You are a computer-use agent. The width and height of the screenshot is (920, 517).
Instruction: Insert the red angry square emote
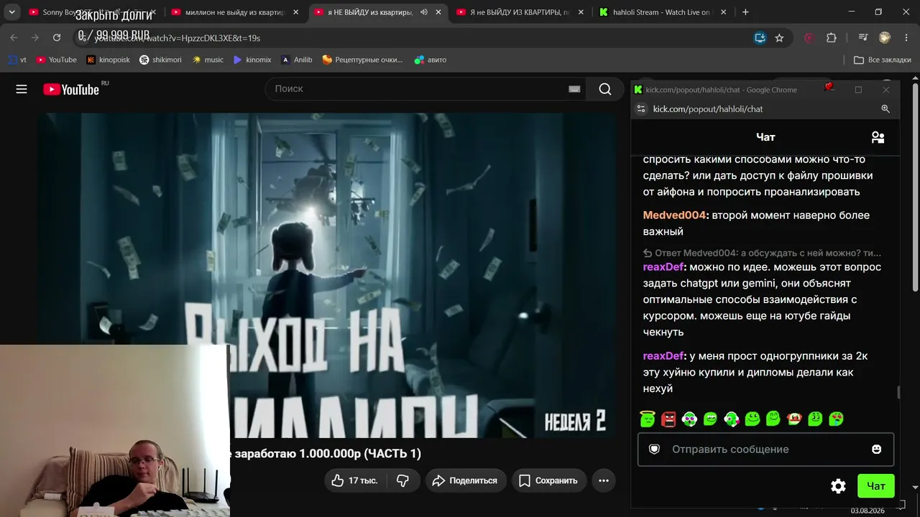(668, 419)
